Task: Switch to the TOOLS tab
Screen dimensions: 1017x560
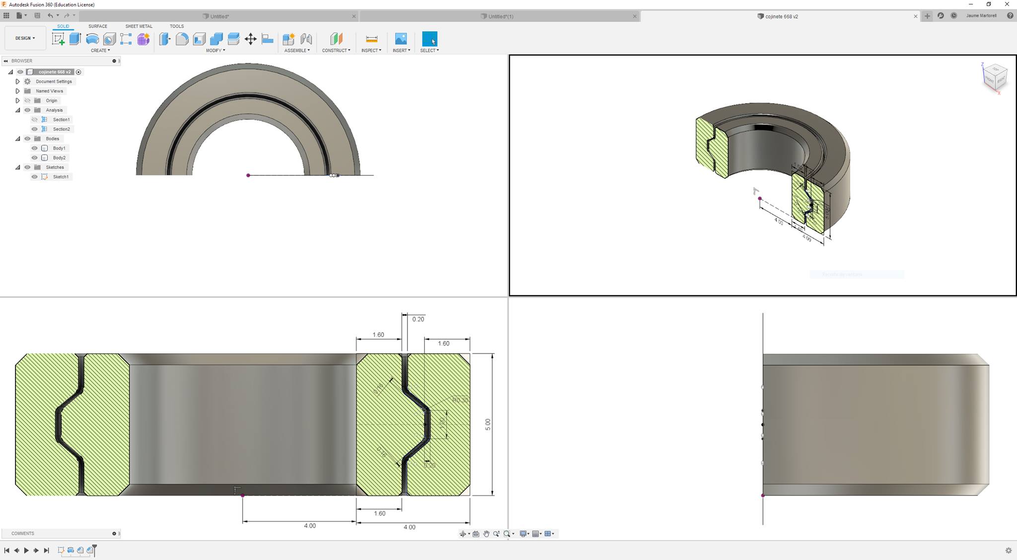Action: coord(177,26)
